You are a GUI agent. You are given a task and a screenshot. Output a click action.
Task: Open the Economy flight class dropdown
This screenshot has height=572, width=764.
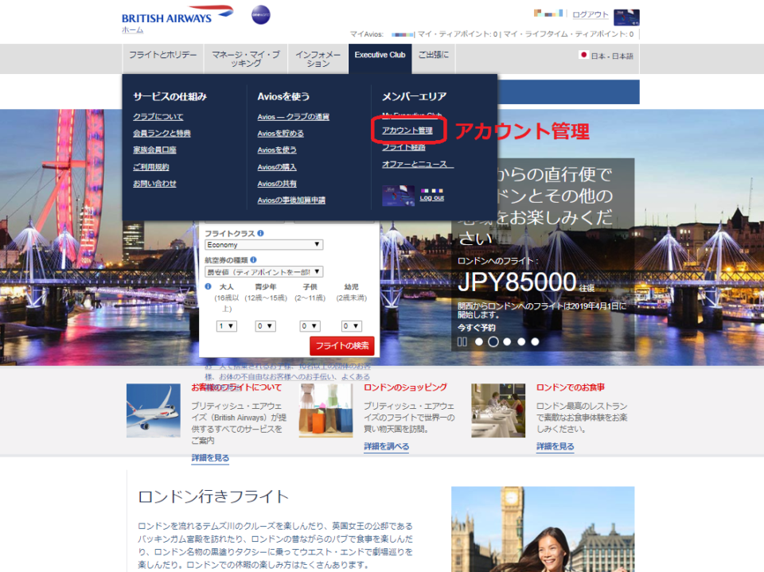point(263,245)
